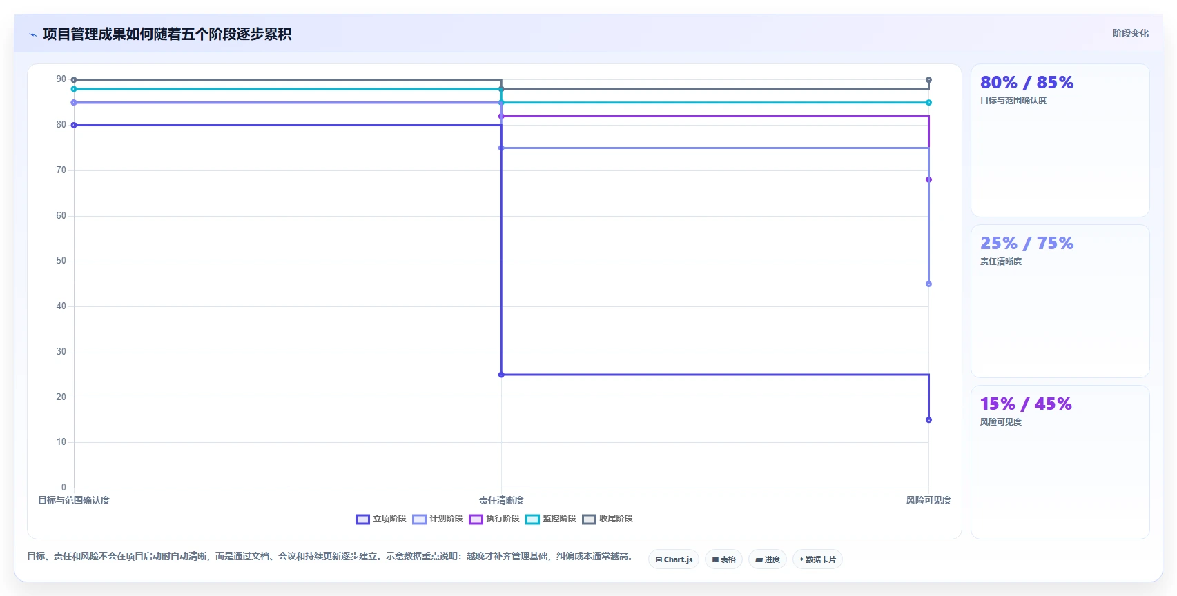Click the 表格 tag
The image size is (1177, 596).
pos(723,559)
